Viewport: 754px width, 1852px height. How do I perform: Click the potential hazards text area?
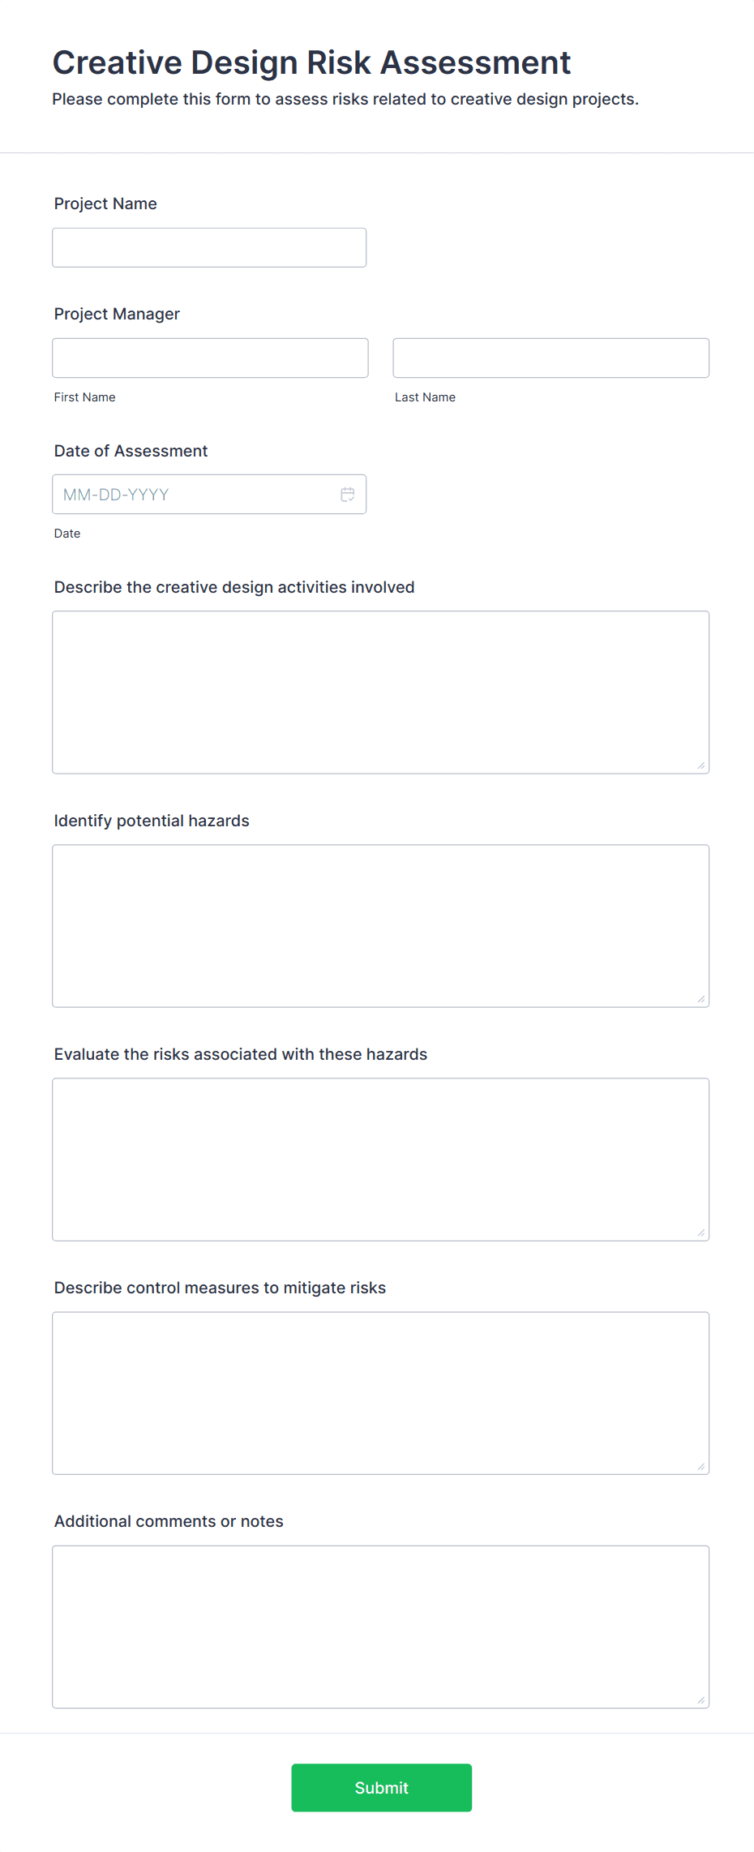click(x=380, y=924)
